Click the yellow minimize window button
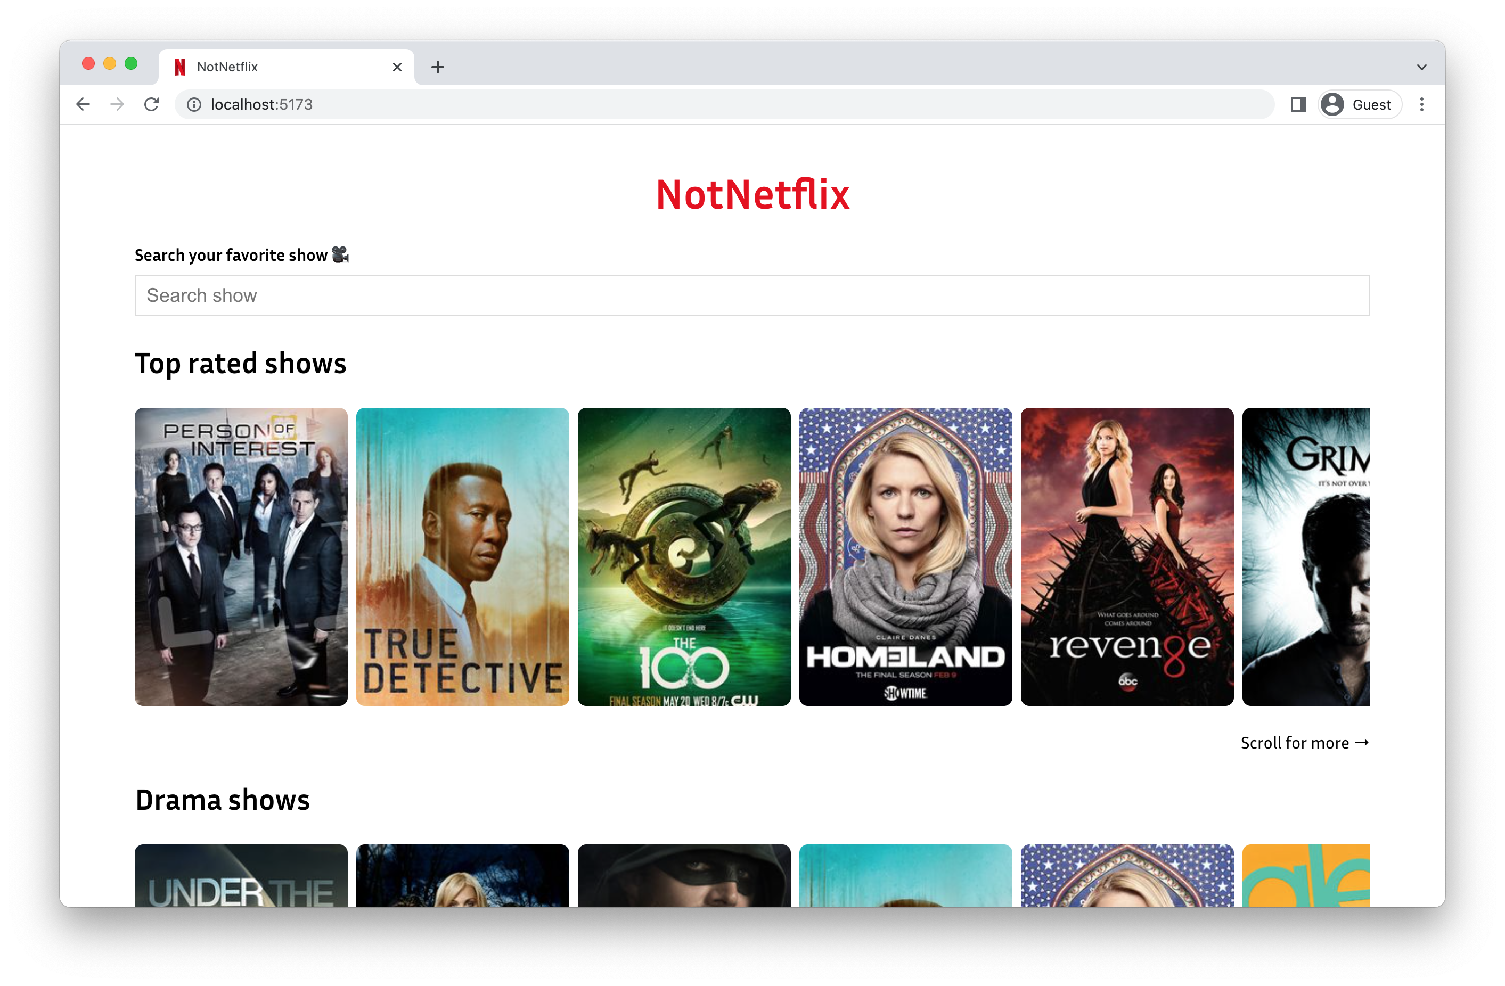 coord(109,63)
